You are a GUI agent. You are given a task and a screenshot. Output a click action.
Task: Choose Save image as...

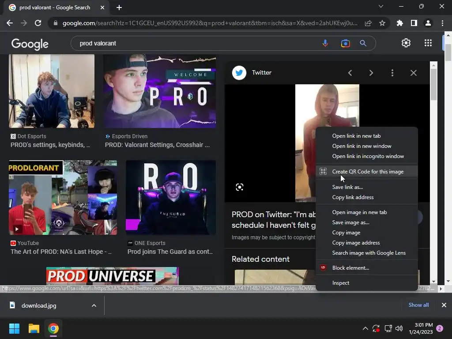(x=367, y=222)
